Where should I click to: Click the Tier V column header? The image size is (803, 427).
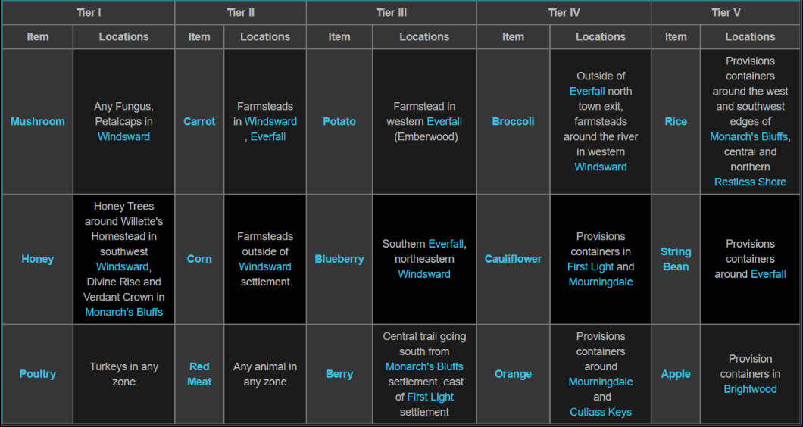click(x=726, y=12)
